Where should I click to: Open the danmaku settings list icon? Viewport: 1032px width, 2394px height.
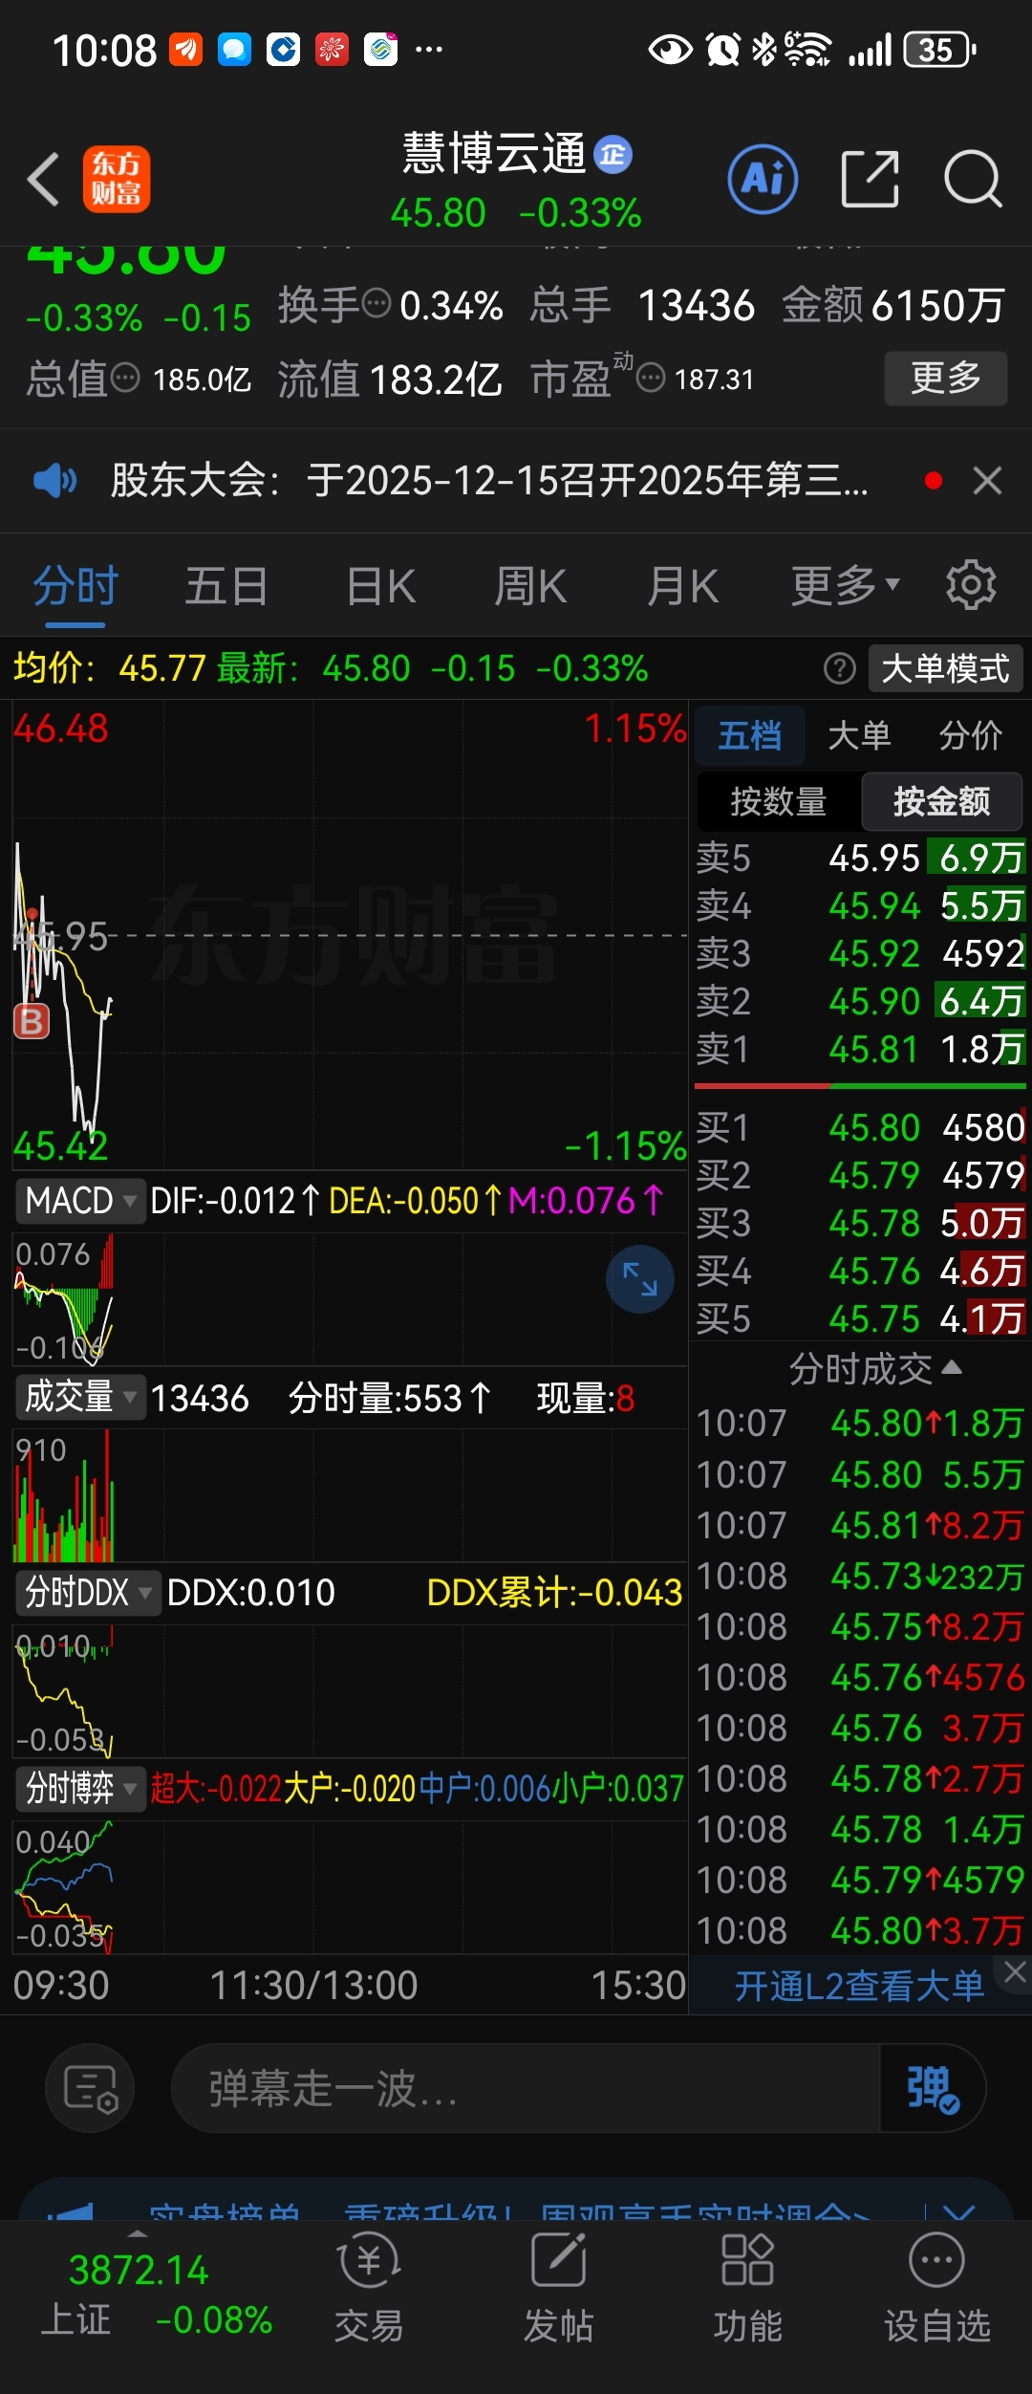click(x=90, y=2089)
